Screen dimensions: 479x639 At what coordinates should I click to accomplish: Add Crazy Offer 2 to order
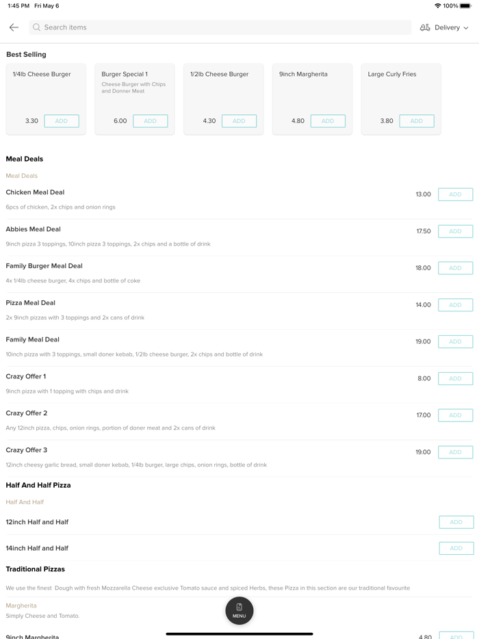tap(455, 415)
